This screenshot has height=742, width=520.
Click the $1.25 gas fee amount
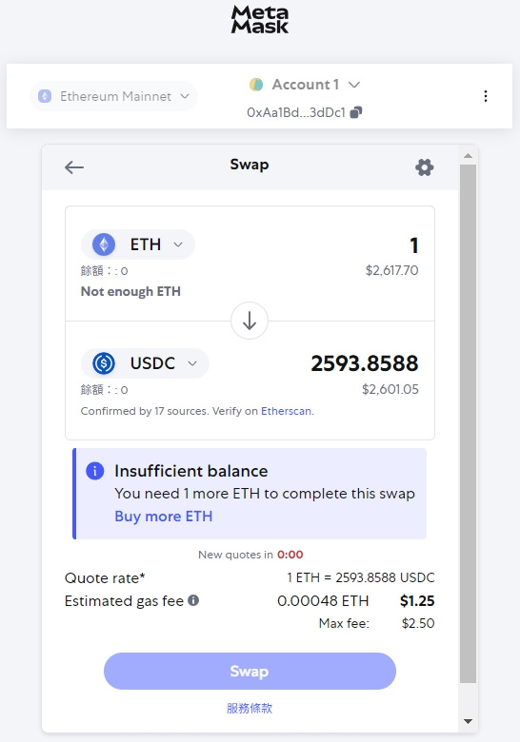click(x=417, y=601)
